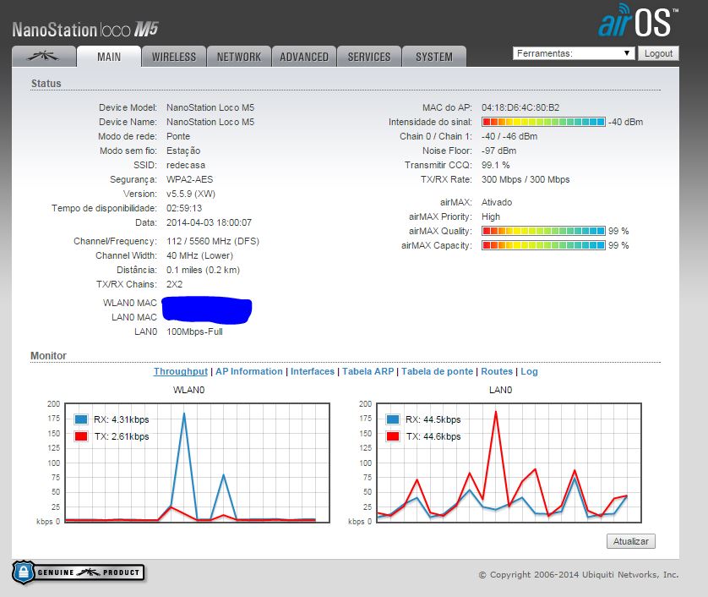Click the Modo de rede value Ponte
Image resolution: width=708 pixels, height=597 pixels.
click(x=178, y=136)
